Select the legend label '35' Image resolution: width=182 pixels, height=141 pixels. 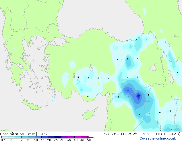pyautogui.click(x=69, y=140)
